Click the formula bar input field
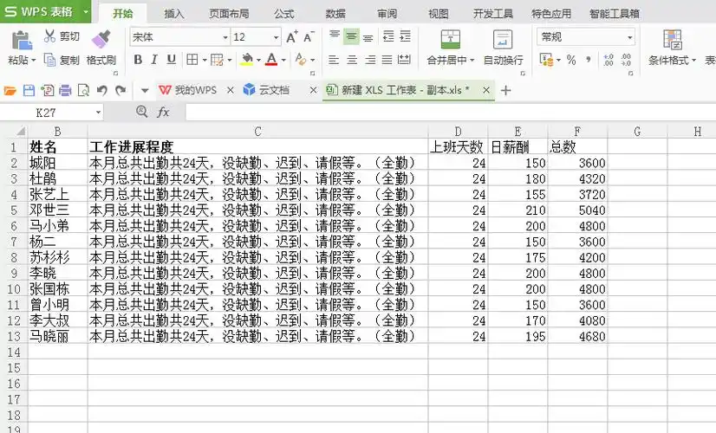This screenshot has height=433, width=716. click(x=450, y=113)
